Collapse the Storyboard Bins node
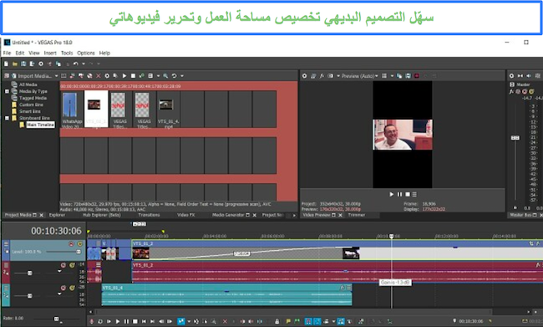The width and height of the screenshot is (543, 327). [x=7, y=118]
